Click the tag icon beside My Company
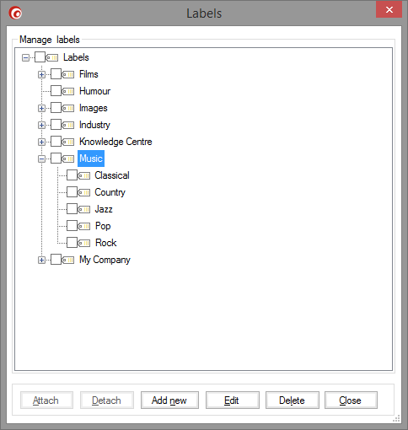Screen dimensions: 408x430 (x=68, y=260)
